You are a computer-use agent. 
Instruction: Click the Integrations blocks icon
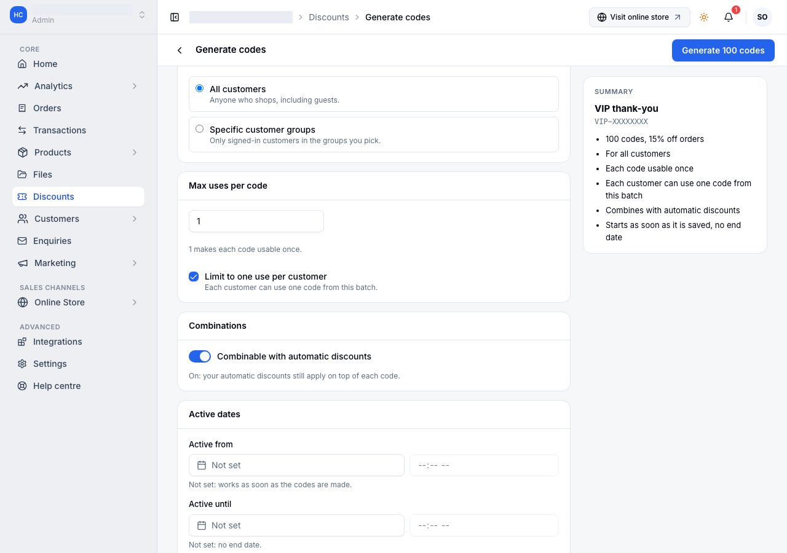(22, 342)
